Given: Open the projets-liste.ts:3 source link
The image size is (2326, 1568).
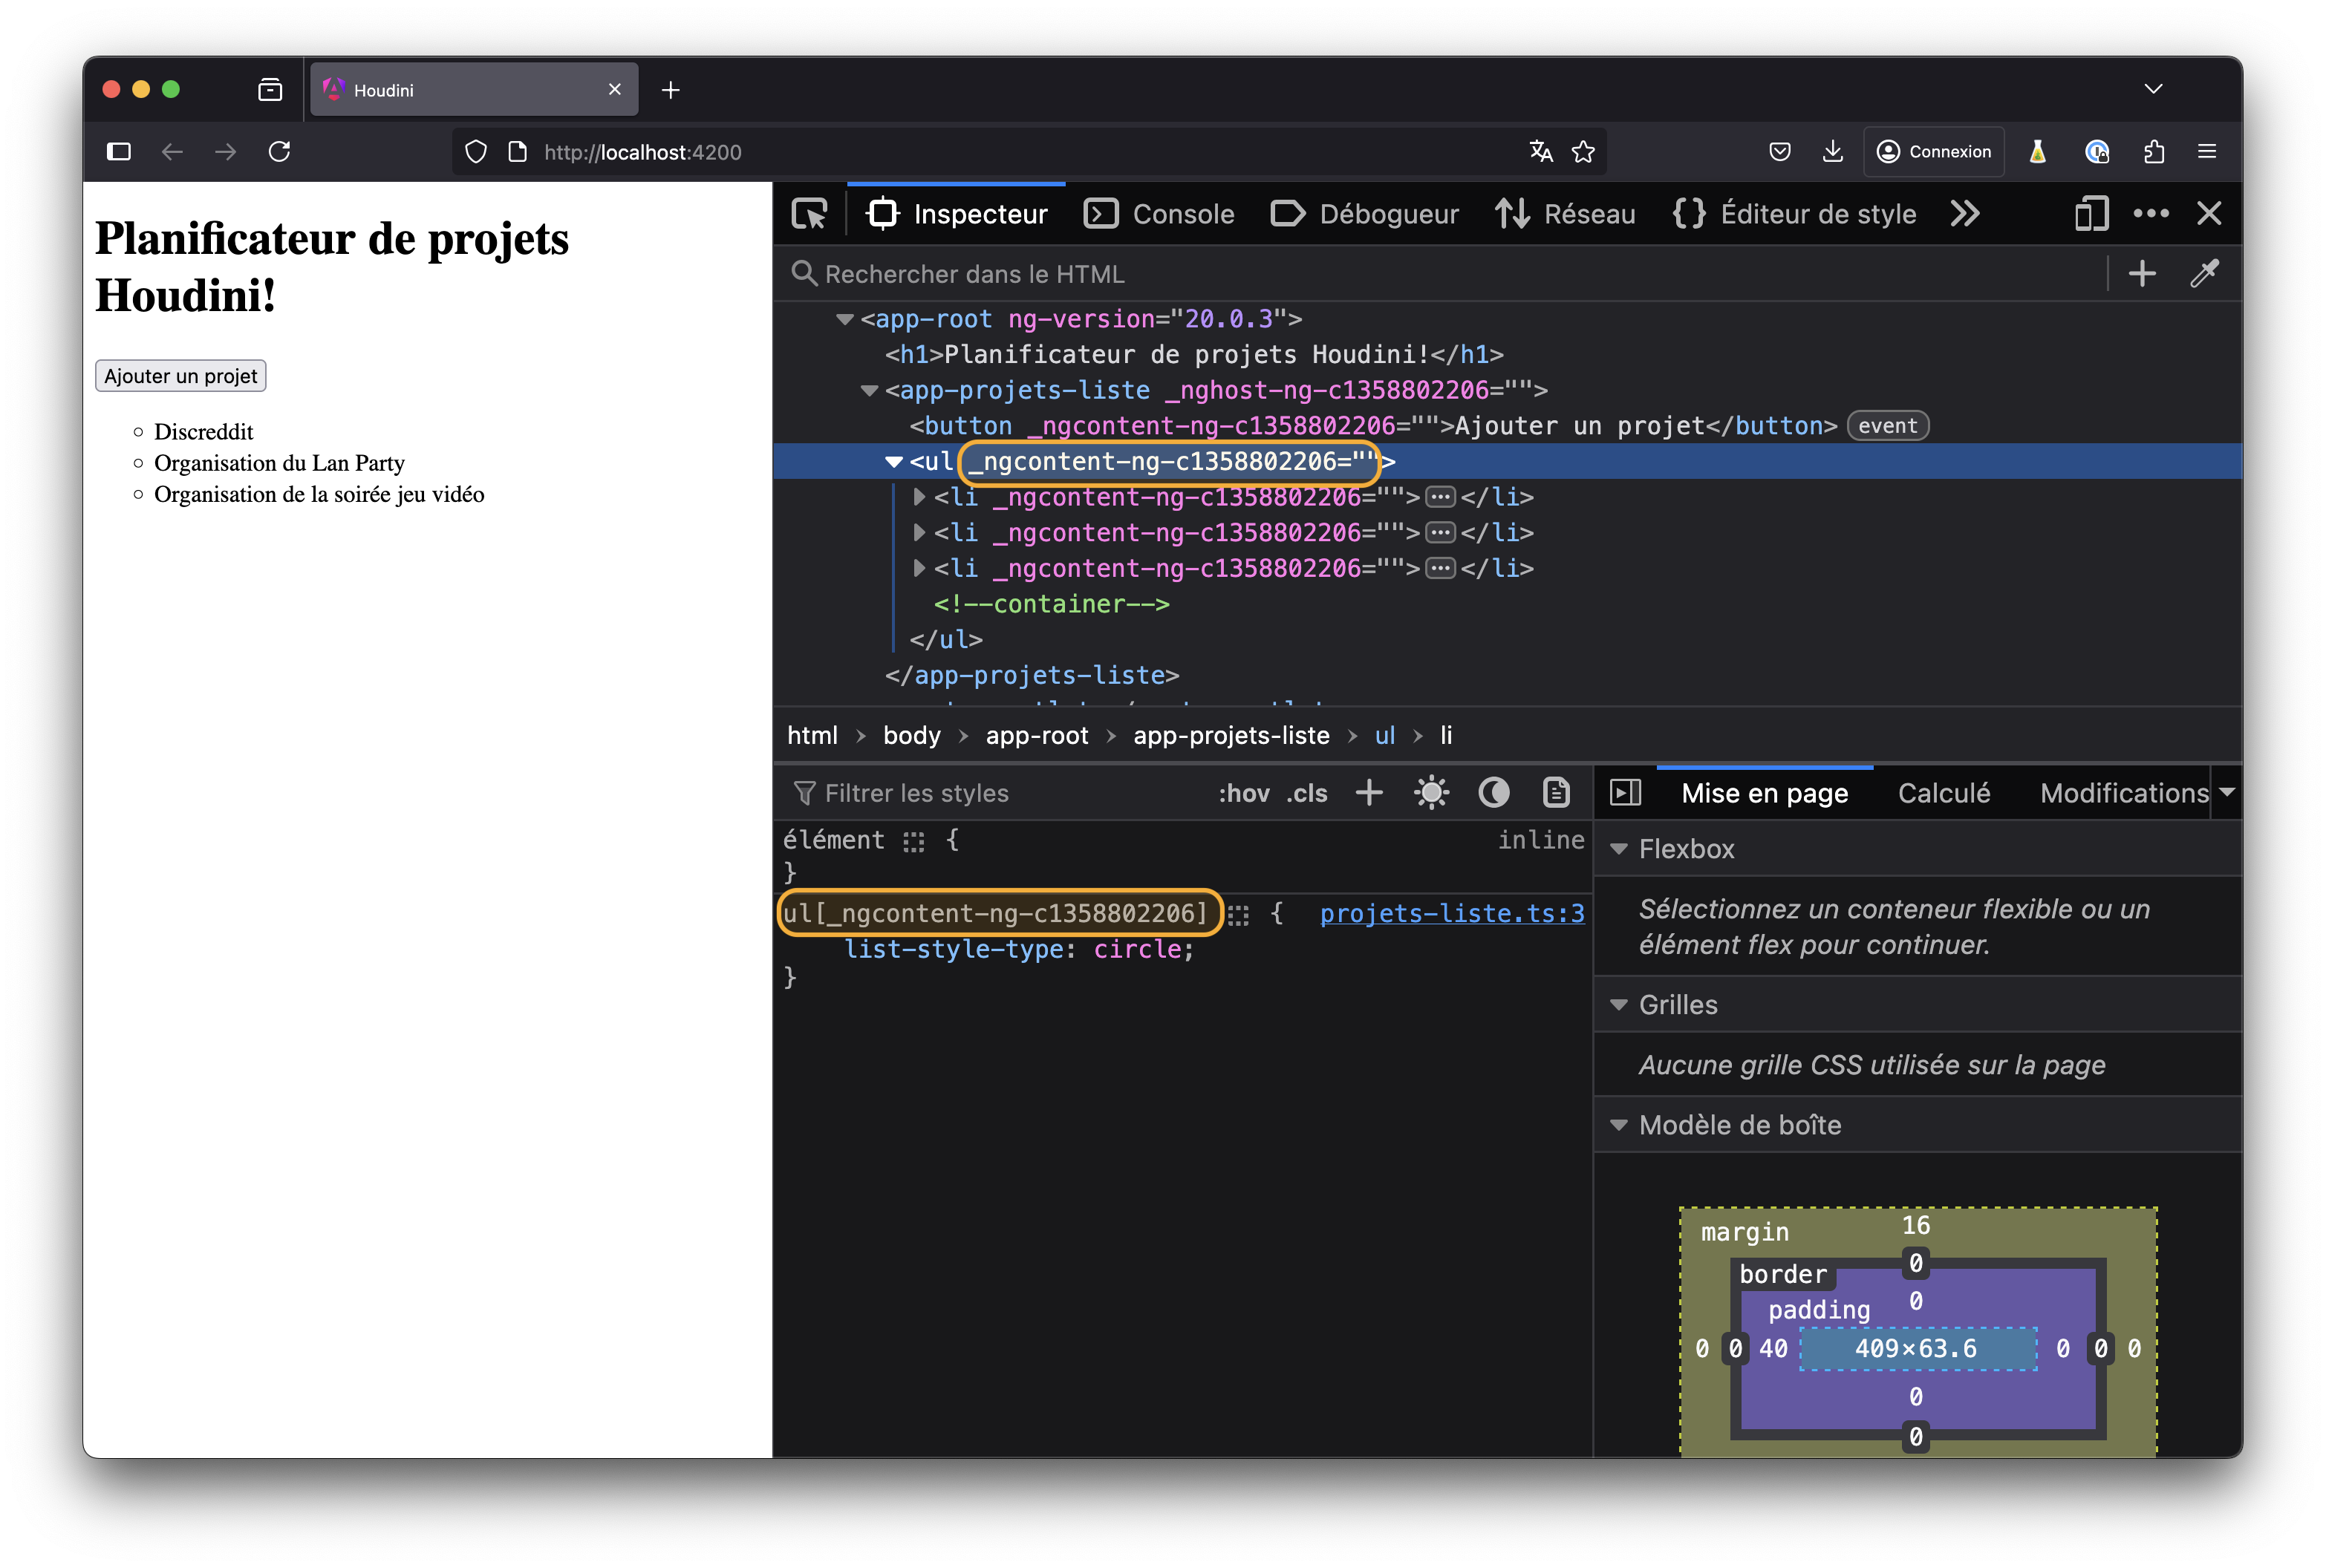Looking at the screenshot, I should 1451,914.
